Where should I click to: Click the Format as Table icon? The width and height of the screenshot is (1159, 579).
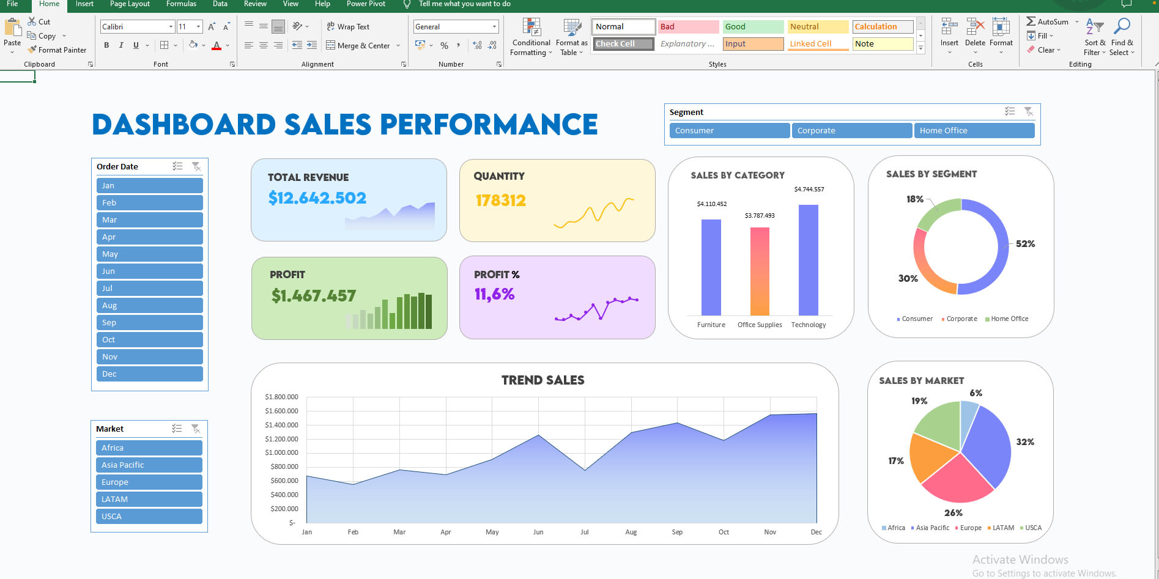(x=571, y=37)
